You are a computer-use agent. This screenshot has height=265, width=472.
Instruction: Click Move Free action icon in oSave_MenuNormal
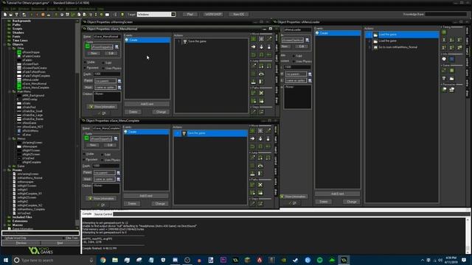[261, 39]
